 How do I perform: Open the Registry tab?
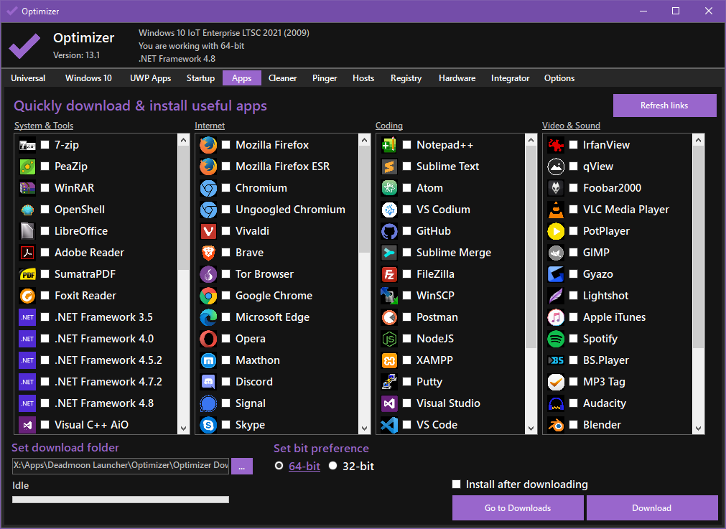[406, 78]
